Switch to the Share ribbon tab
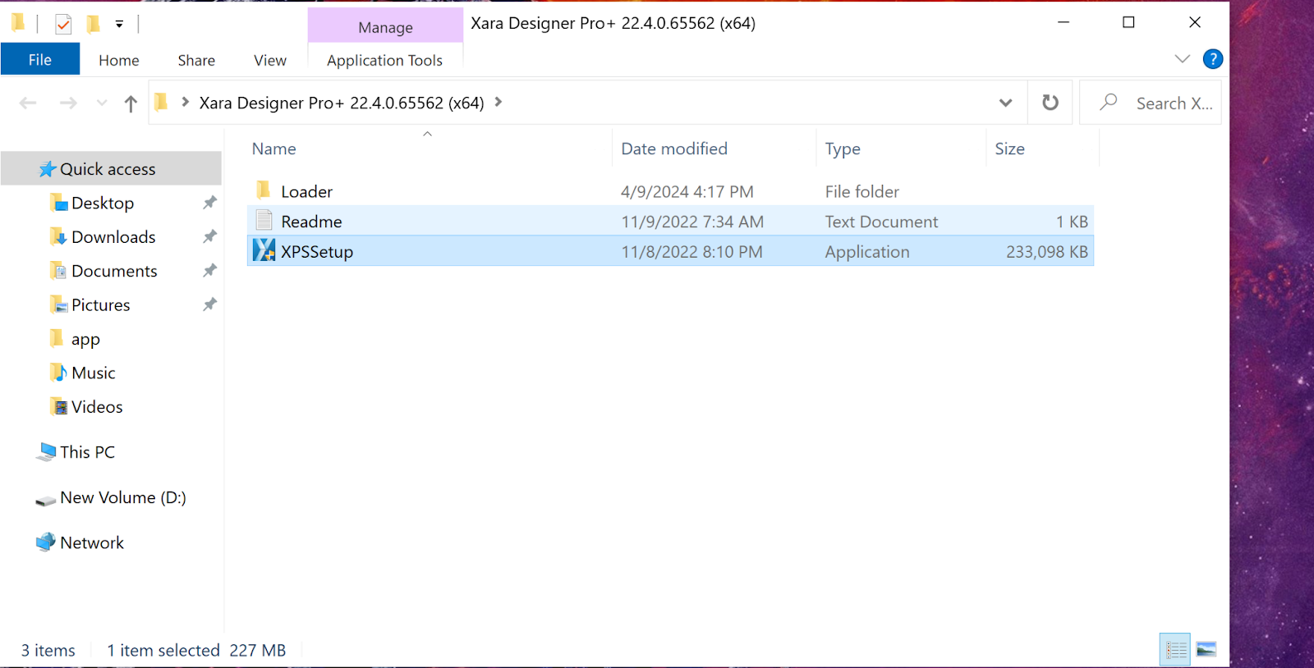Image resolution: width=1314 pixels, height=668 pixels. 196,60
